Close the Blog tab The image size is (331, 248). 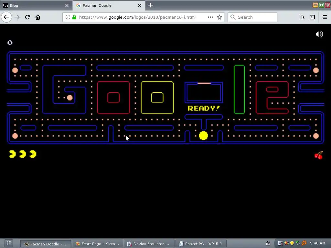pyautogui.click(x=67, y=5)
